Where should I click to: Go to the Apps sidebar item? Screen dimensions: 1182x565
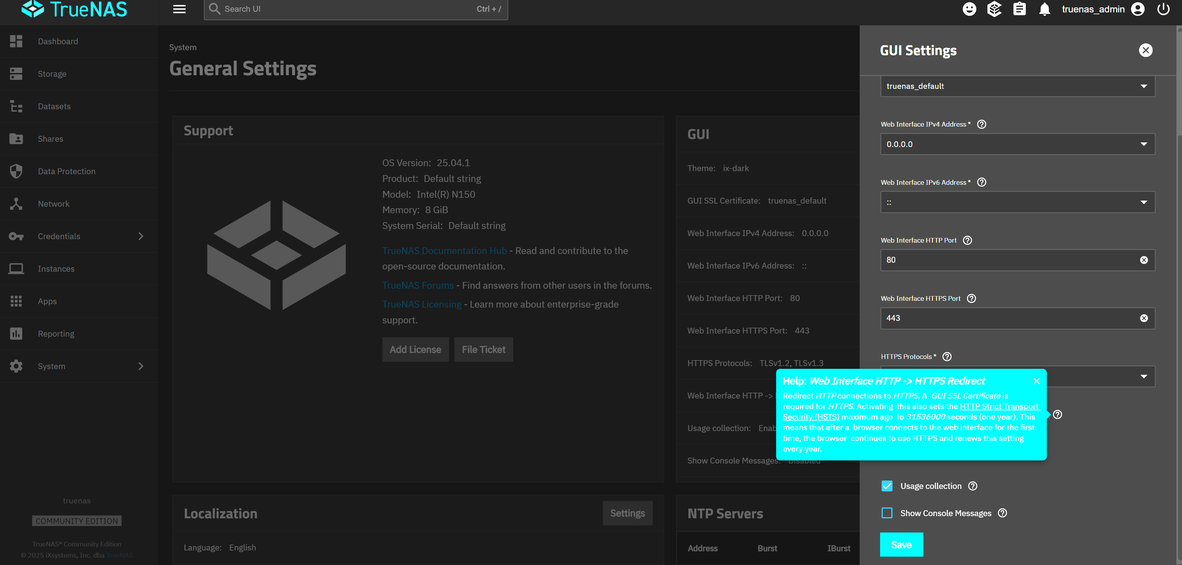(47, 301)
